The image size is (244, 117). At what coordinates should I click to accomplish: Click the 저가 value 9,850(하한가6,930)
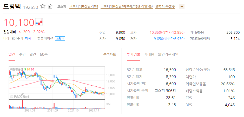tap(169, 39)
